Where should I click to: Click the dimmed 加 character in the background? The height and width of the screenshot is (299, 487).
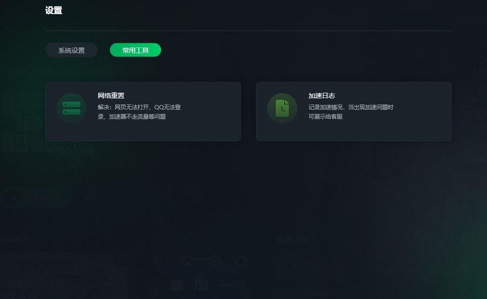[201, 285]
